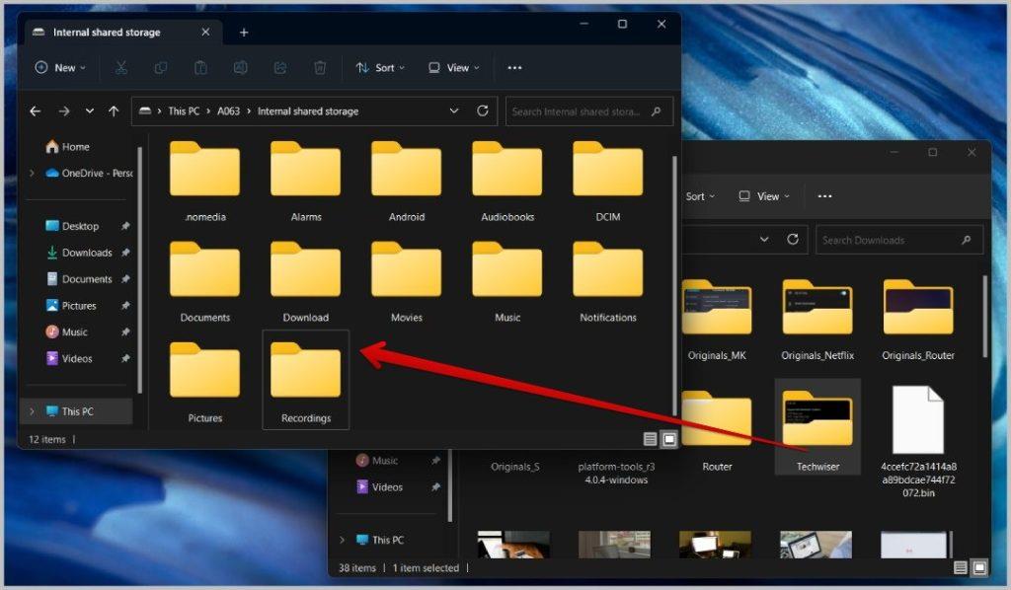Switch front window to details view icon

click(x=650, y=439)
